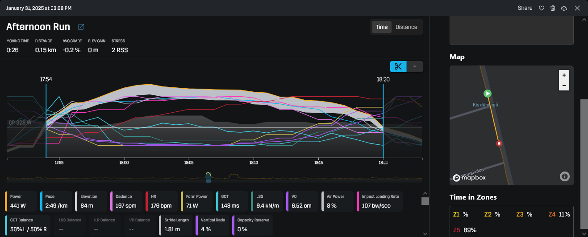Toggle the disabled VO Balance metric
Image resolution: width=588 pixels, height=237 pixels.
point(140,226)
